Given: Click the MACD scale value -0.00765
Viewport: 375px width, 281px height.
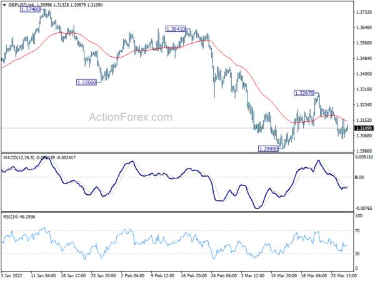Looking at the screenshot, I should pyautogui.click(x=364, y=209).
